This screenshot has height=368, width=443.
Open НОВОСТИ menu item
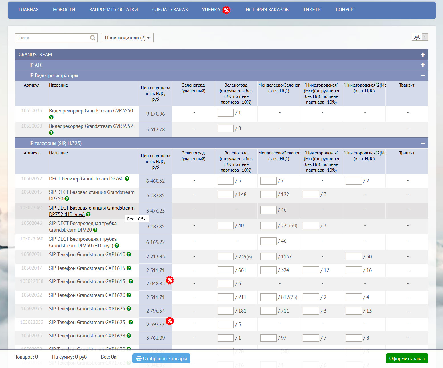coord(64,10)
